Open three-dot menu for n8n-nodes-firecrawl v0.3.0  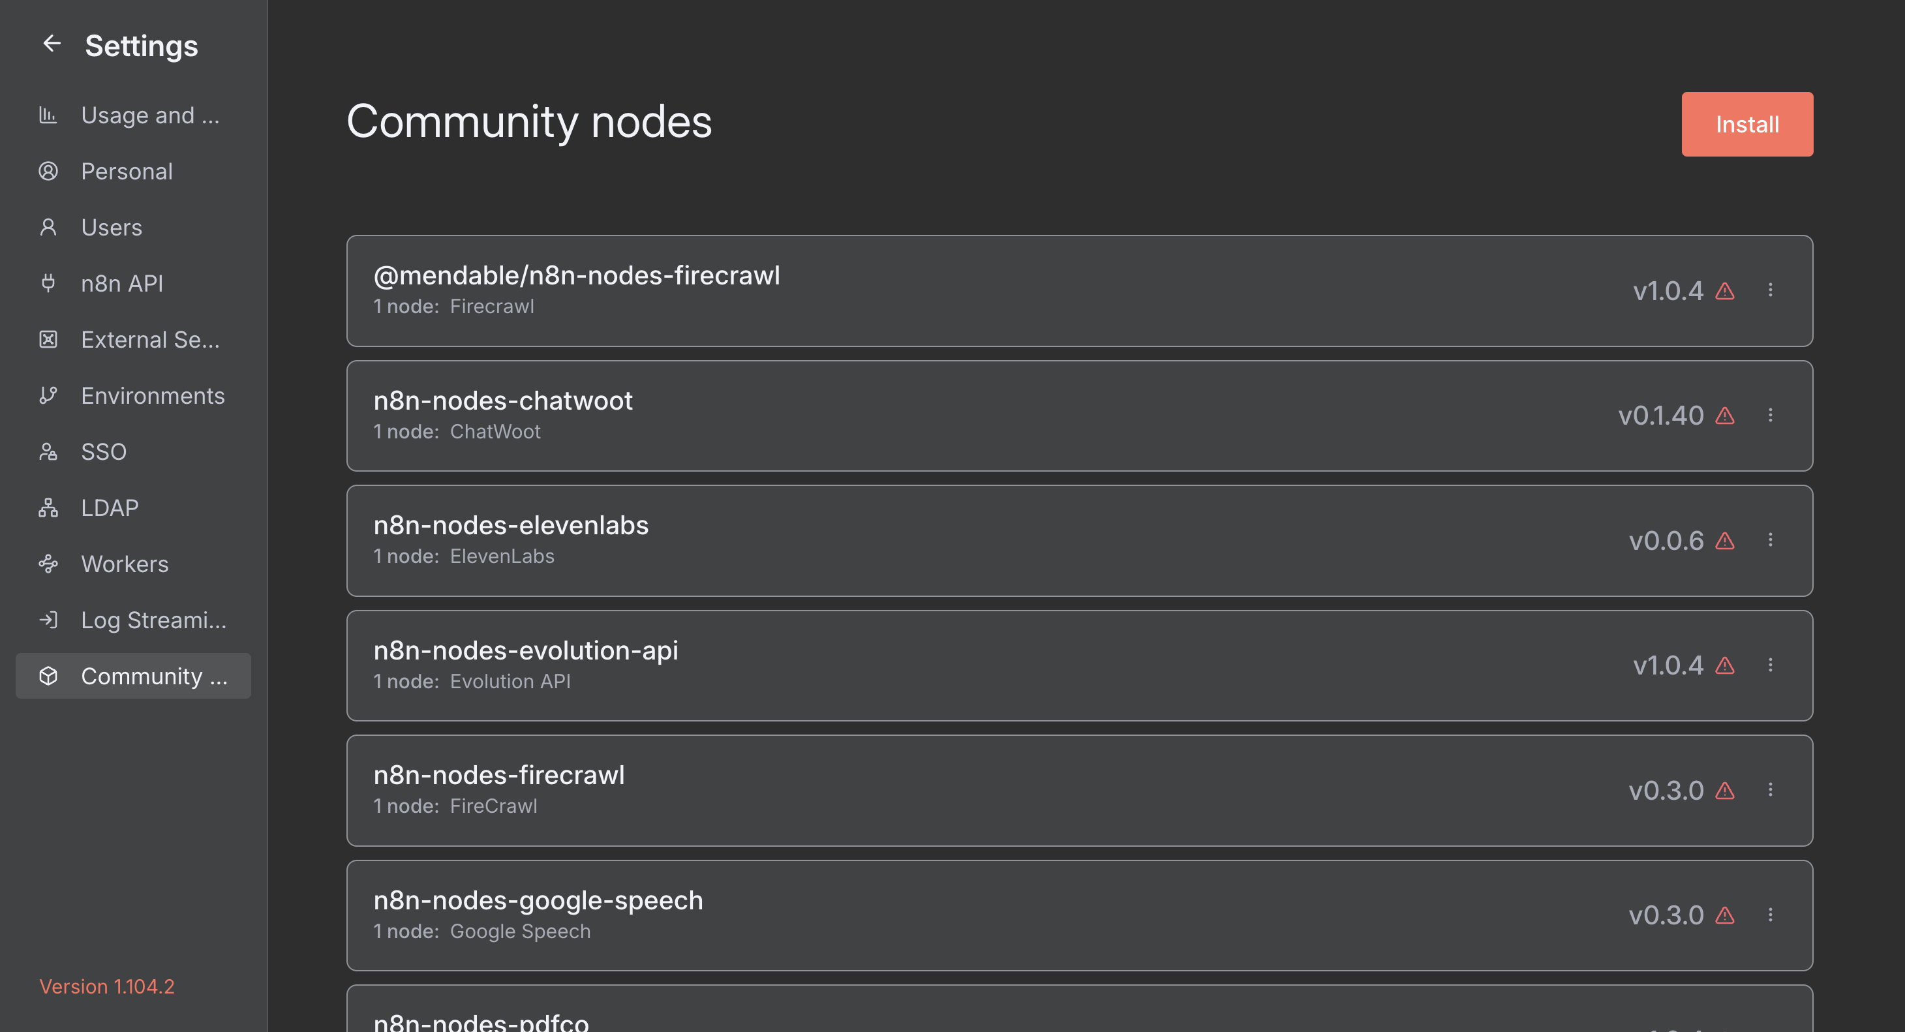point(1770,790)
